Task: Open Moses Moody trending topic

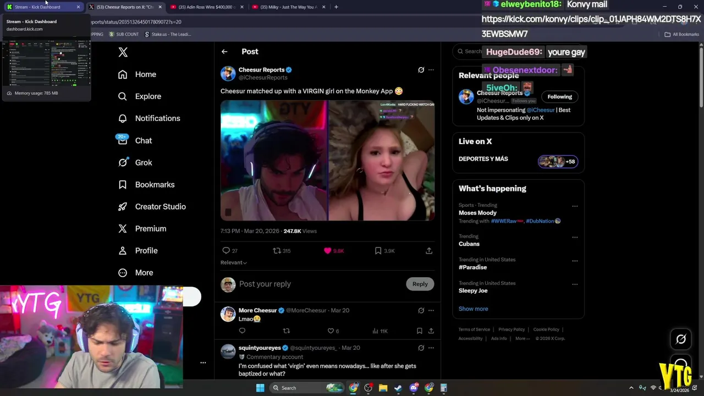Action: (x=477, y=213)
